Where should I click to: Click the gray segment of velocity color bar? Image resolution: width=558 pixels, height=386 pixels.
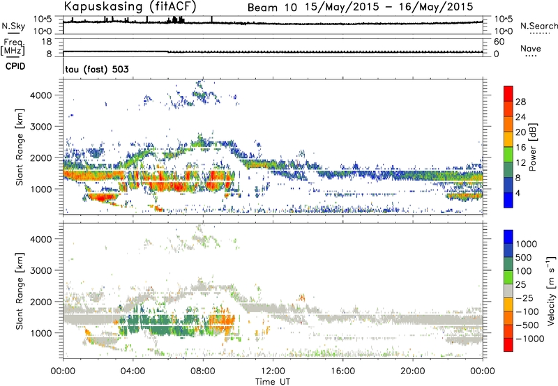click(x=508, y=291)
